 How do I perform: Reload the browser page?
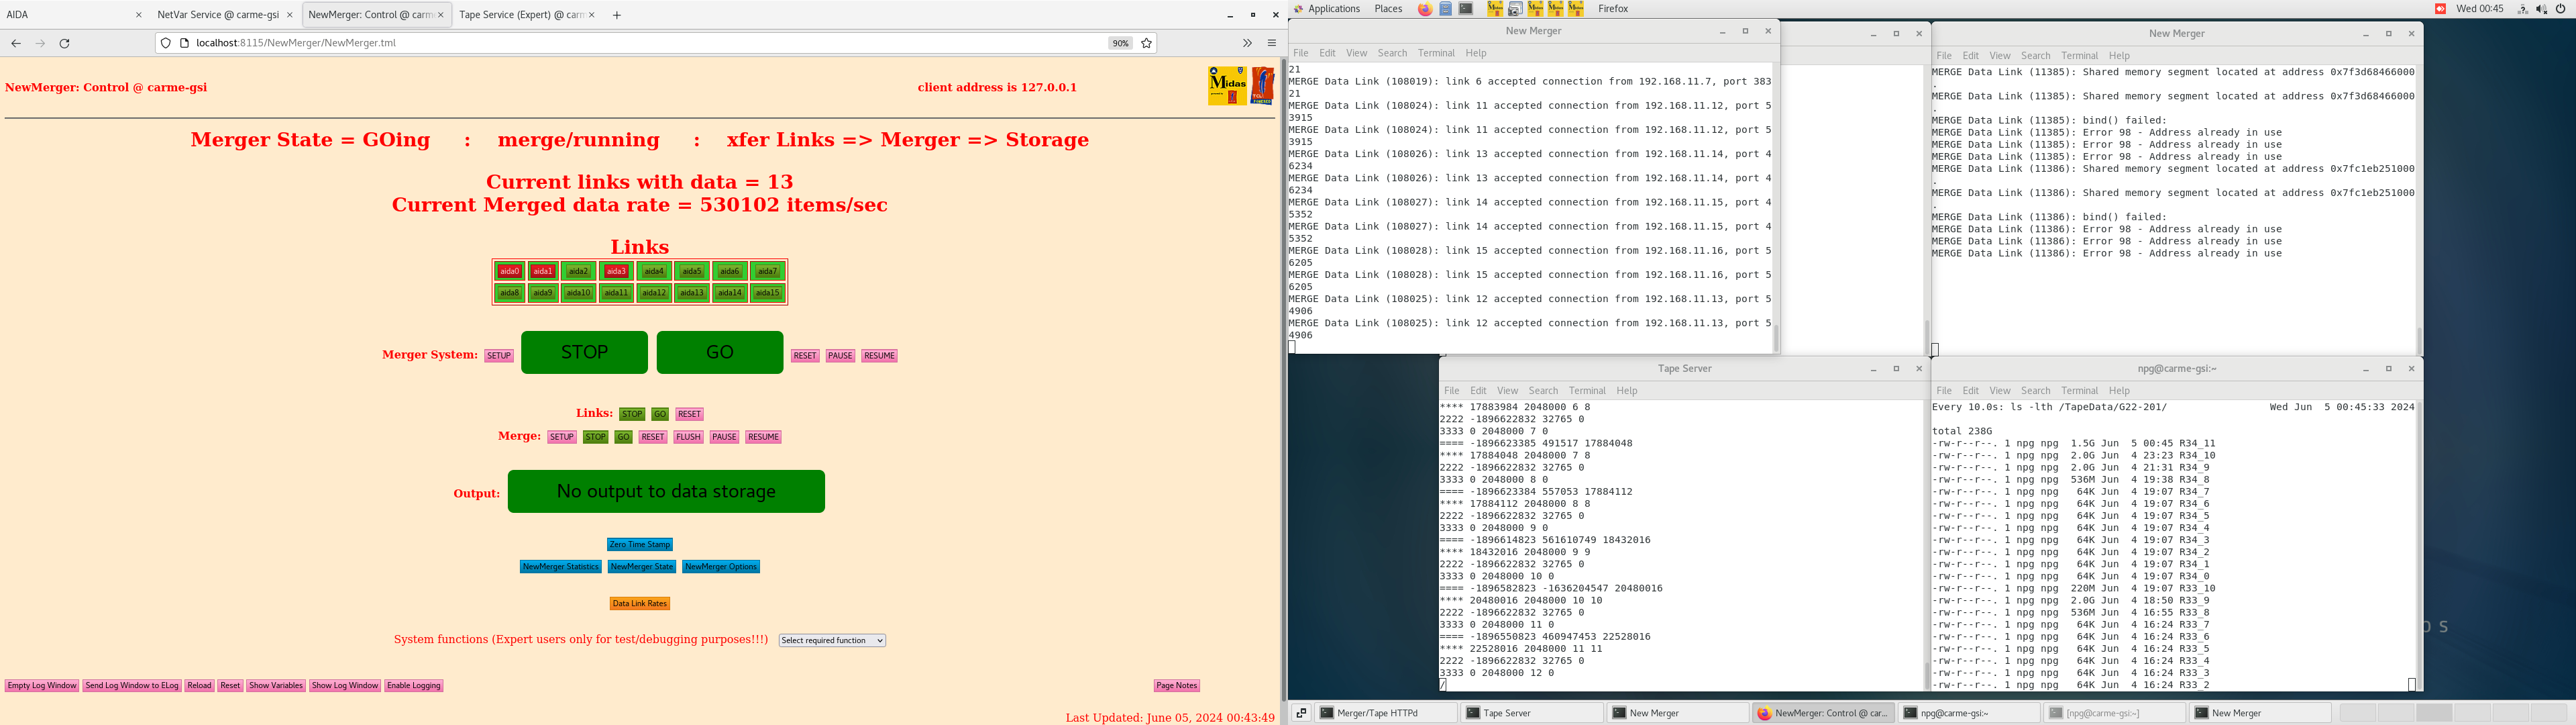(65, 43)
